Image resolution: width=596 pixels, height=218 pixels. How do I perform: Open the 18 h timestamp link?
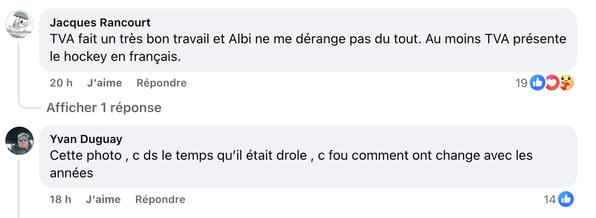tap(61, 199)
